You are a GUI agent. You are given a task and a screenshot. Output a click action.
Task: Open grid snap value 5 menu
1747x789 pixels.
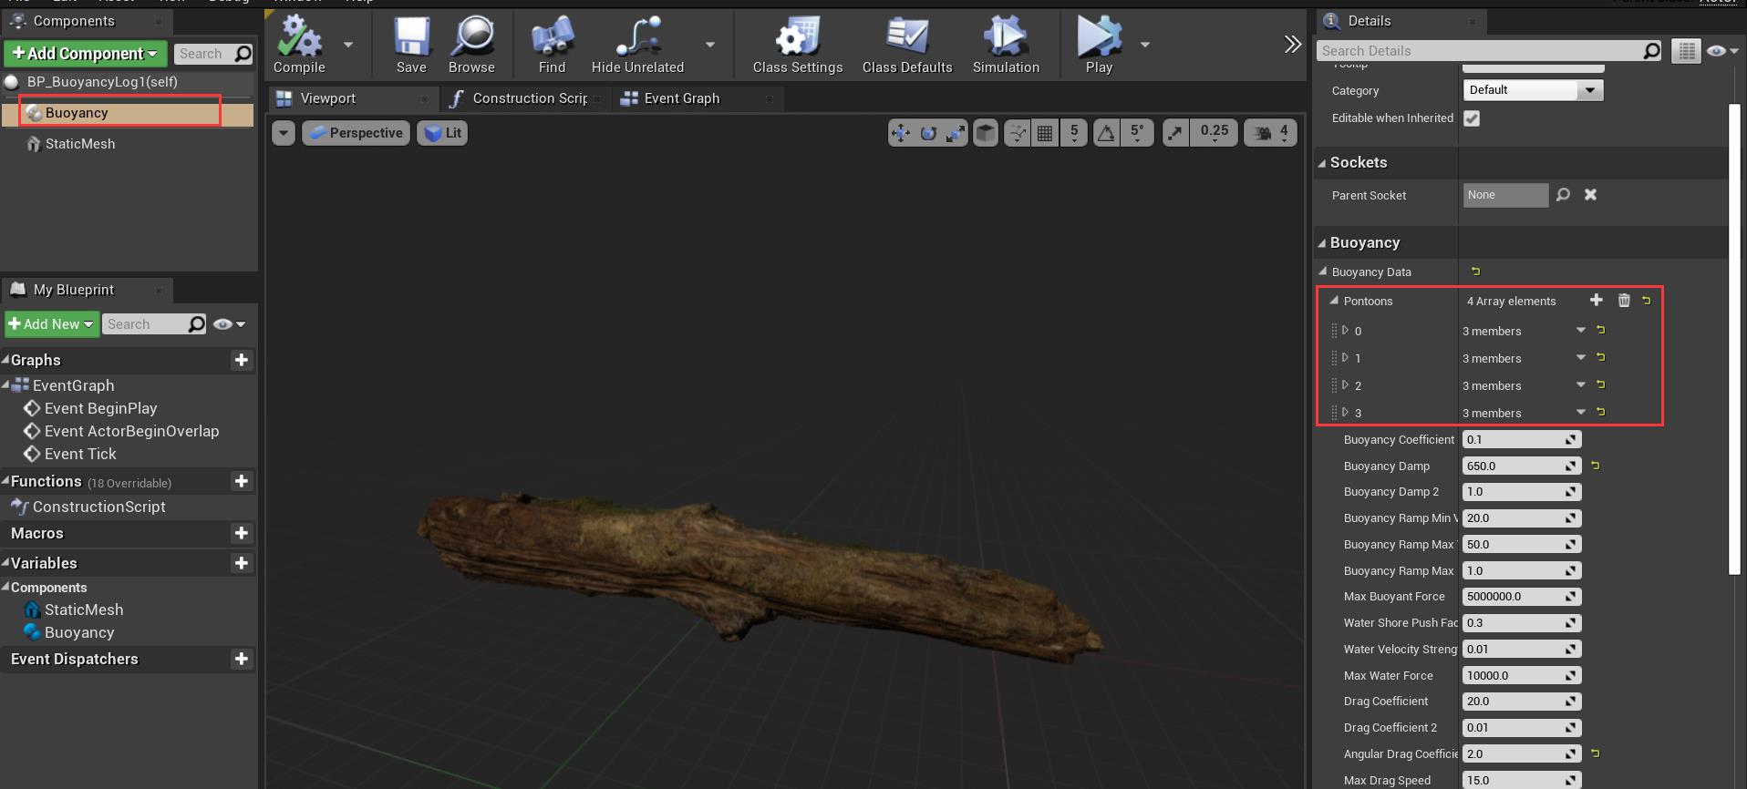[1074, 133]
